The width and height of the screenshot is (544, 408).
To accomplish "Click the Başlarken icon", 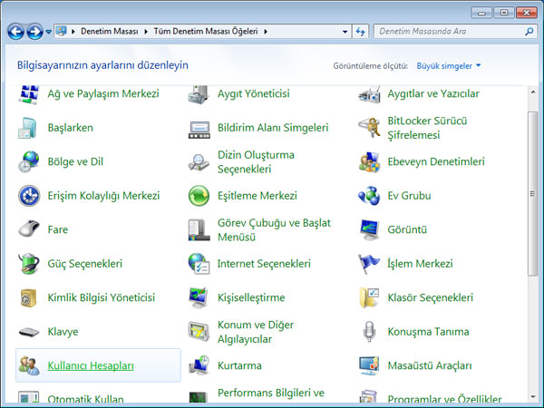I will point(28,128).
